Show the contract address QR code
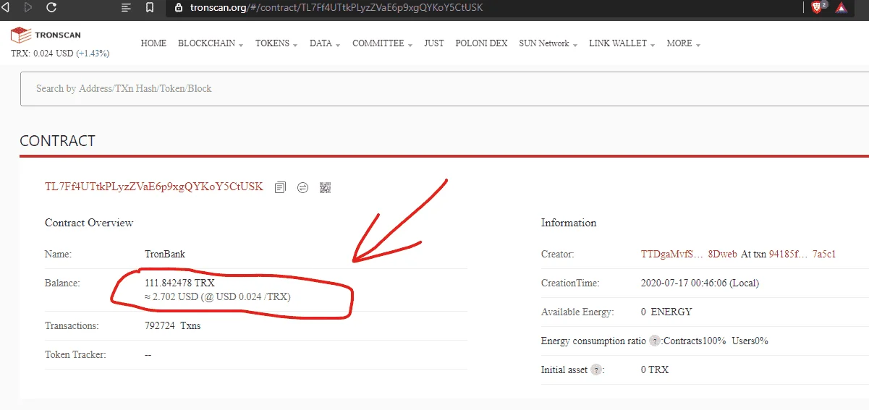Viewport: 869px width, 410px height. pos(325,187)
